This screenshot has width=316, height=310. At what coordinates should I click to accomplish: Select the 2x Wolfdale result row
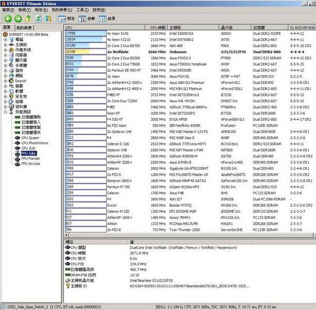tap(190, 52)
